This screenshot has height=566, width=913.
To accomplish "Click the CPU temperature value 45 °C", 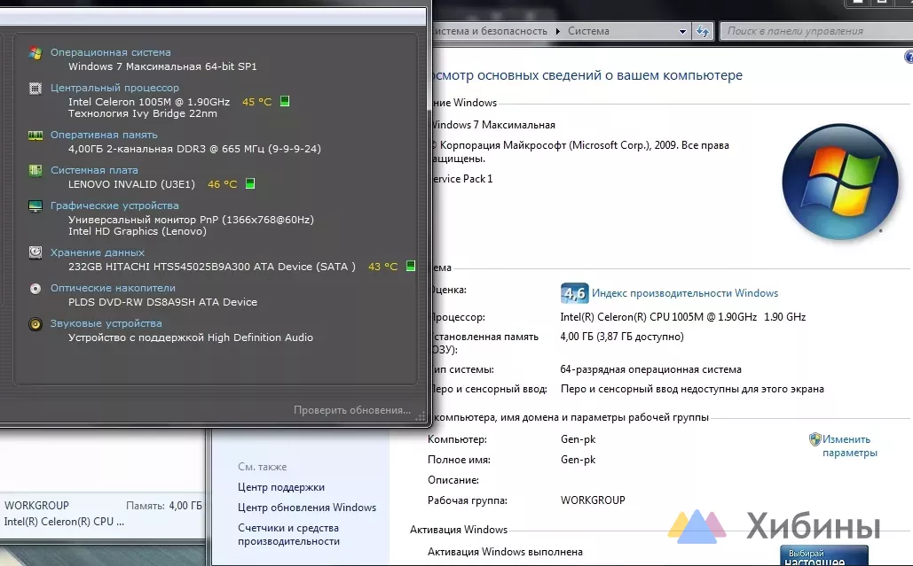I will [256, 102].
